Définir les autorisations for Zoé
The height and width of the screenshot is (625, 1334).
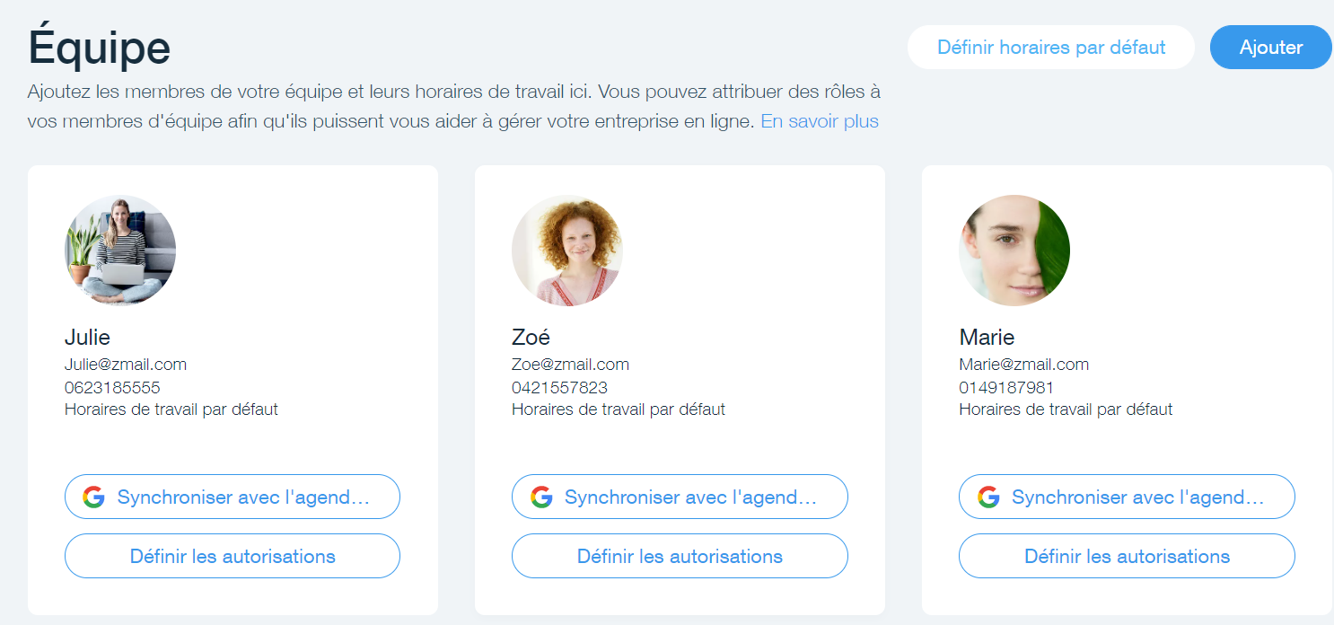[x=680, y=557]
